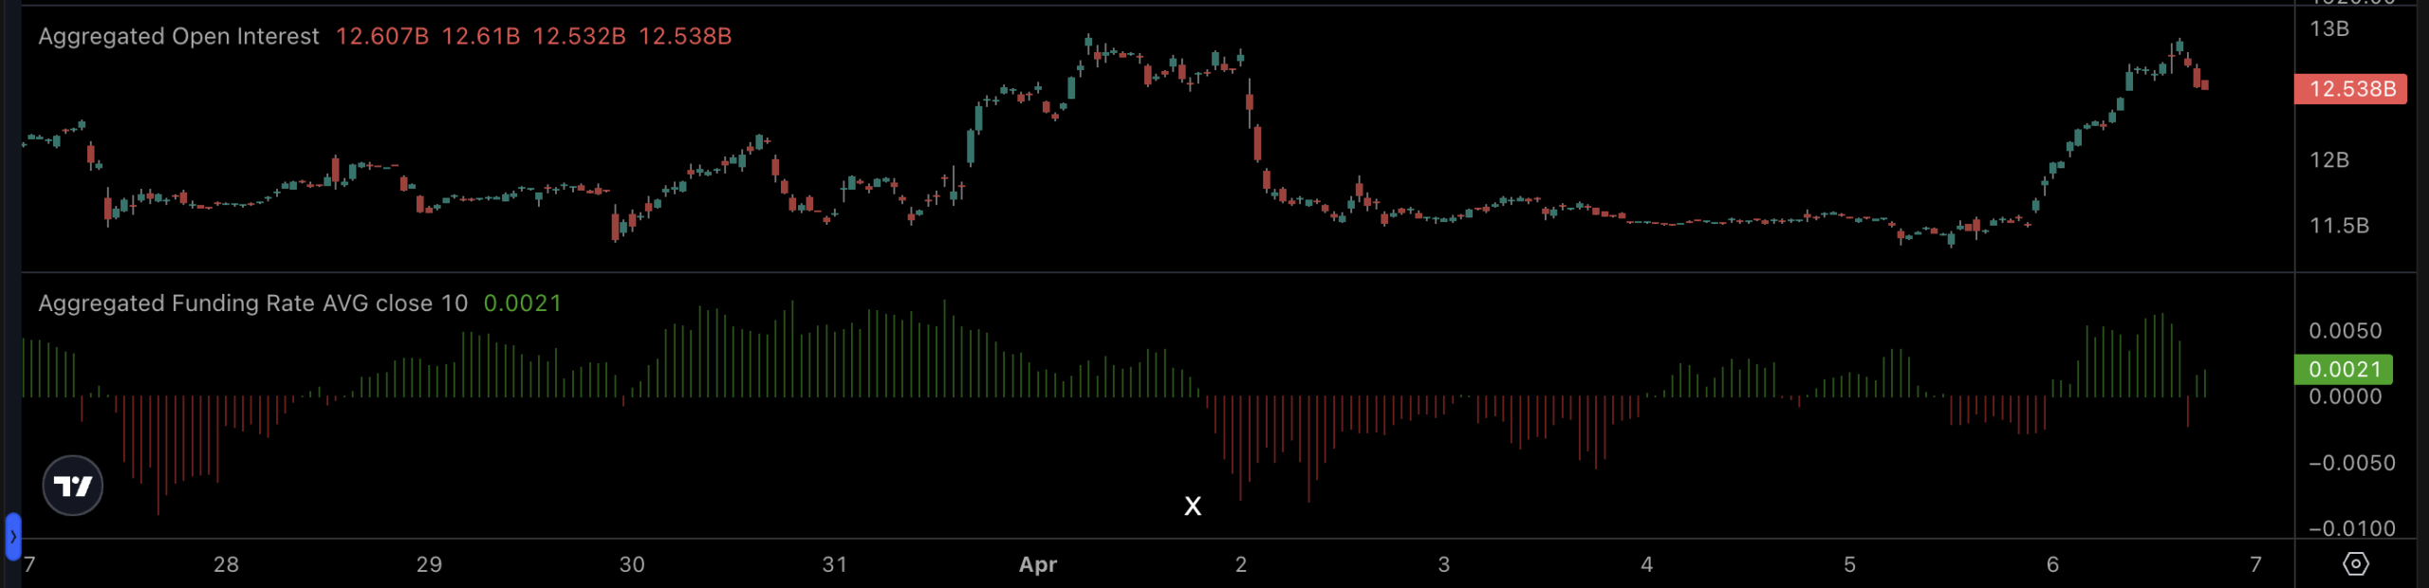This screenshot has width=2429, height=588.
Task: Click the white X marker on chart
Action: 1193,506
